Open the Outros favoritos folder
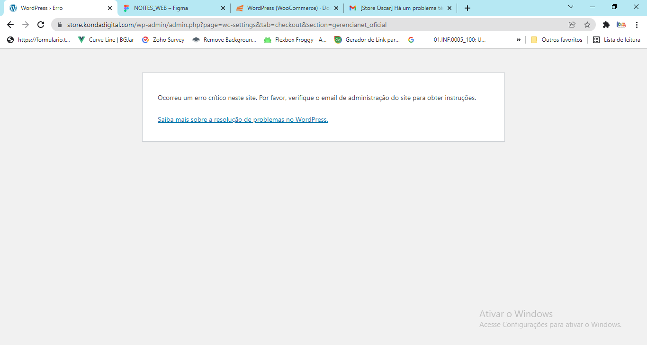Image resolution: width=647 pixels, height=345 pixels. click(x=557, y=40)
